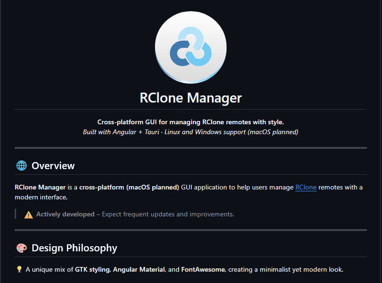The height and width of the screenshot is (283, 382).
Task: Click the tagline 'Cross-platform GUI for managing RClone remotes with style.'
Action: (191, 122)
